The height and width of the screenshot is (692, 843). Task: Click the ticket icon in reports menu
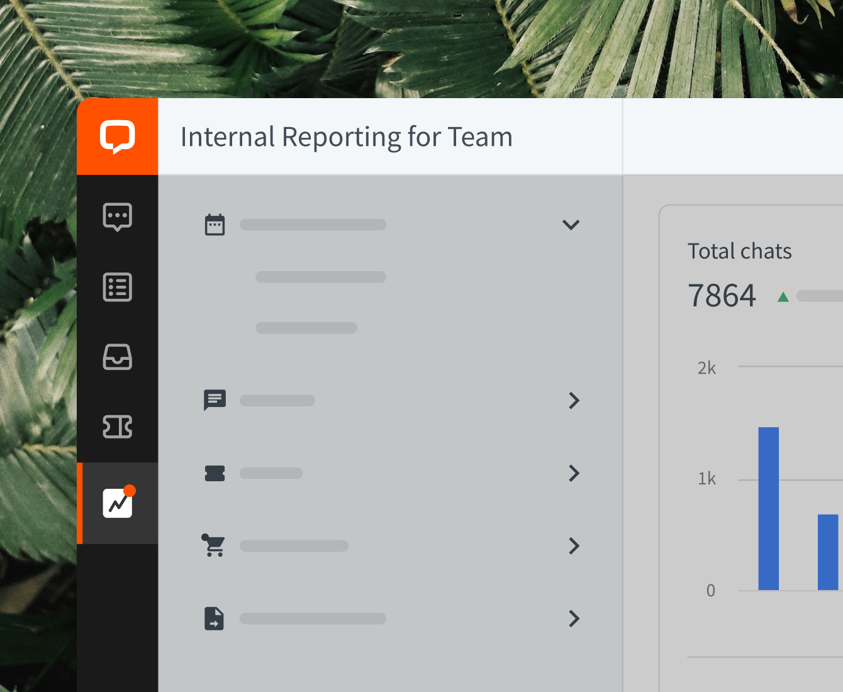tap(215, 473)
